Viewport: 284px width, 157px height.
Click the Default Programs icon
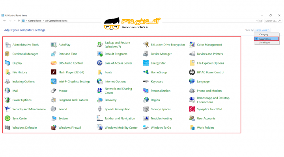point(100,54)
